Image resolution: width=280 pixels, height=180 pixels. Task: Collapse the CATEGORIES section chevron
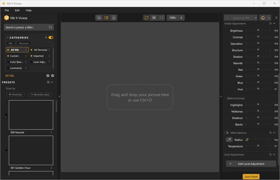coord(7,37)
